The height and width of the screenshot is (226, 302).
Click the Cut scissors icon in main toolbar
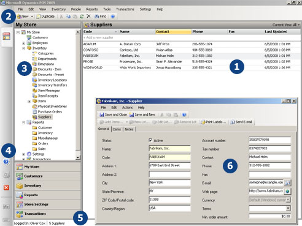click(61, 17)
